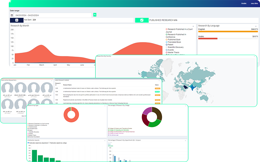Select Publication awards by department radio

click(28, 142)
